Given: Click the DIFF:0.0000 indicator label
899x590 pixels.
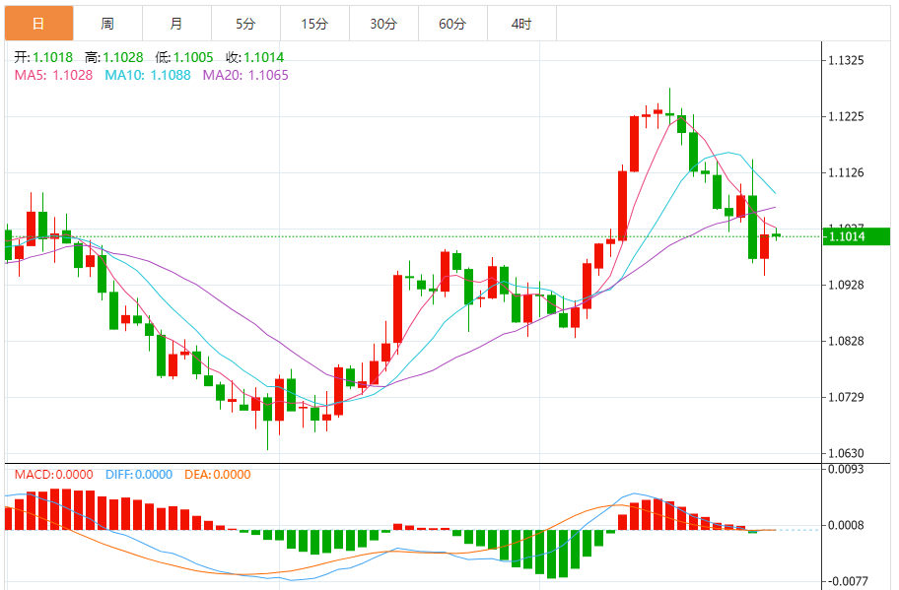Looking at the screenshot, I should tap(139, 475).
